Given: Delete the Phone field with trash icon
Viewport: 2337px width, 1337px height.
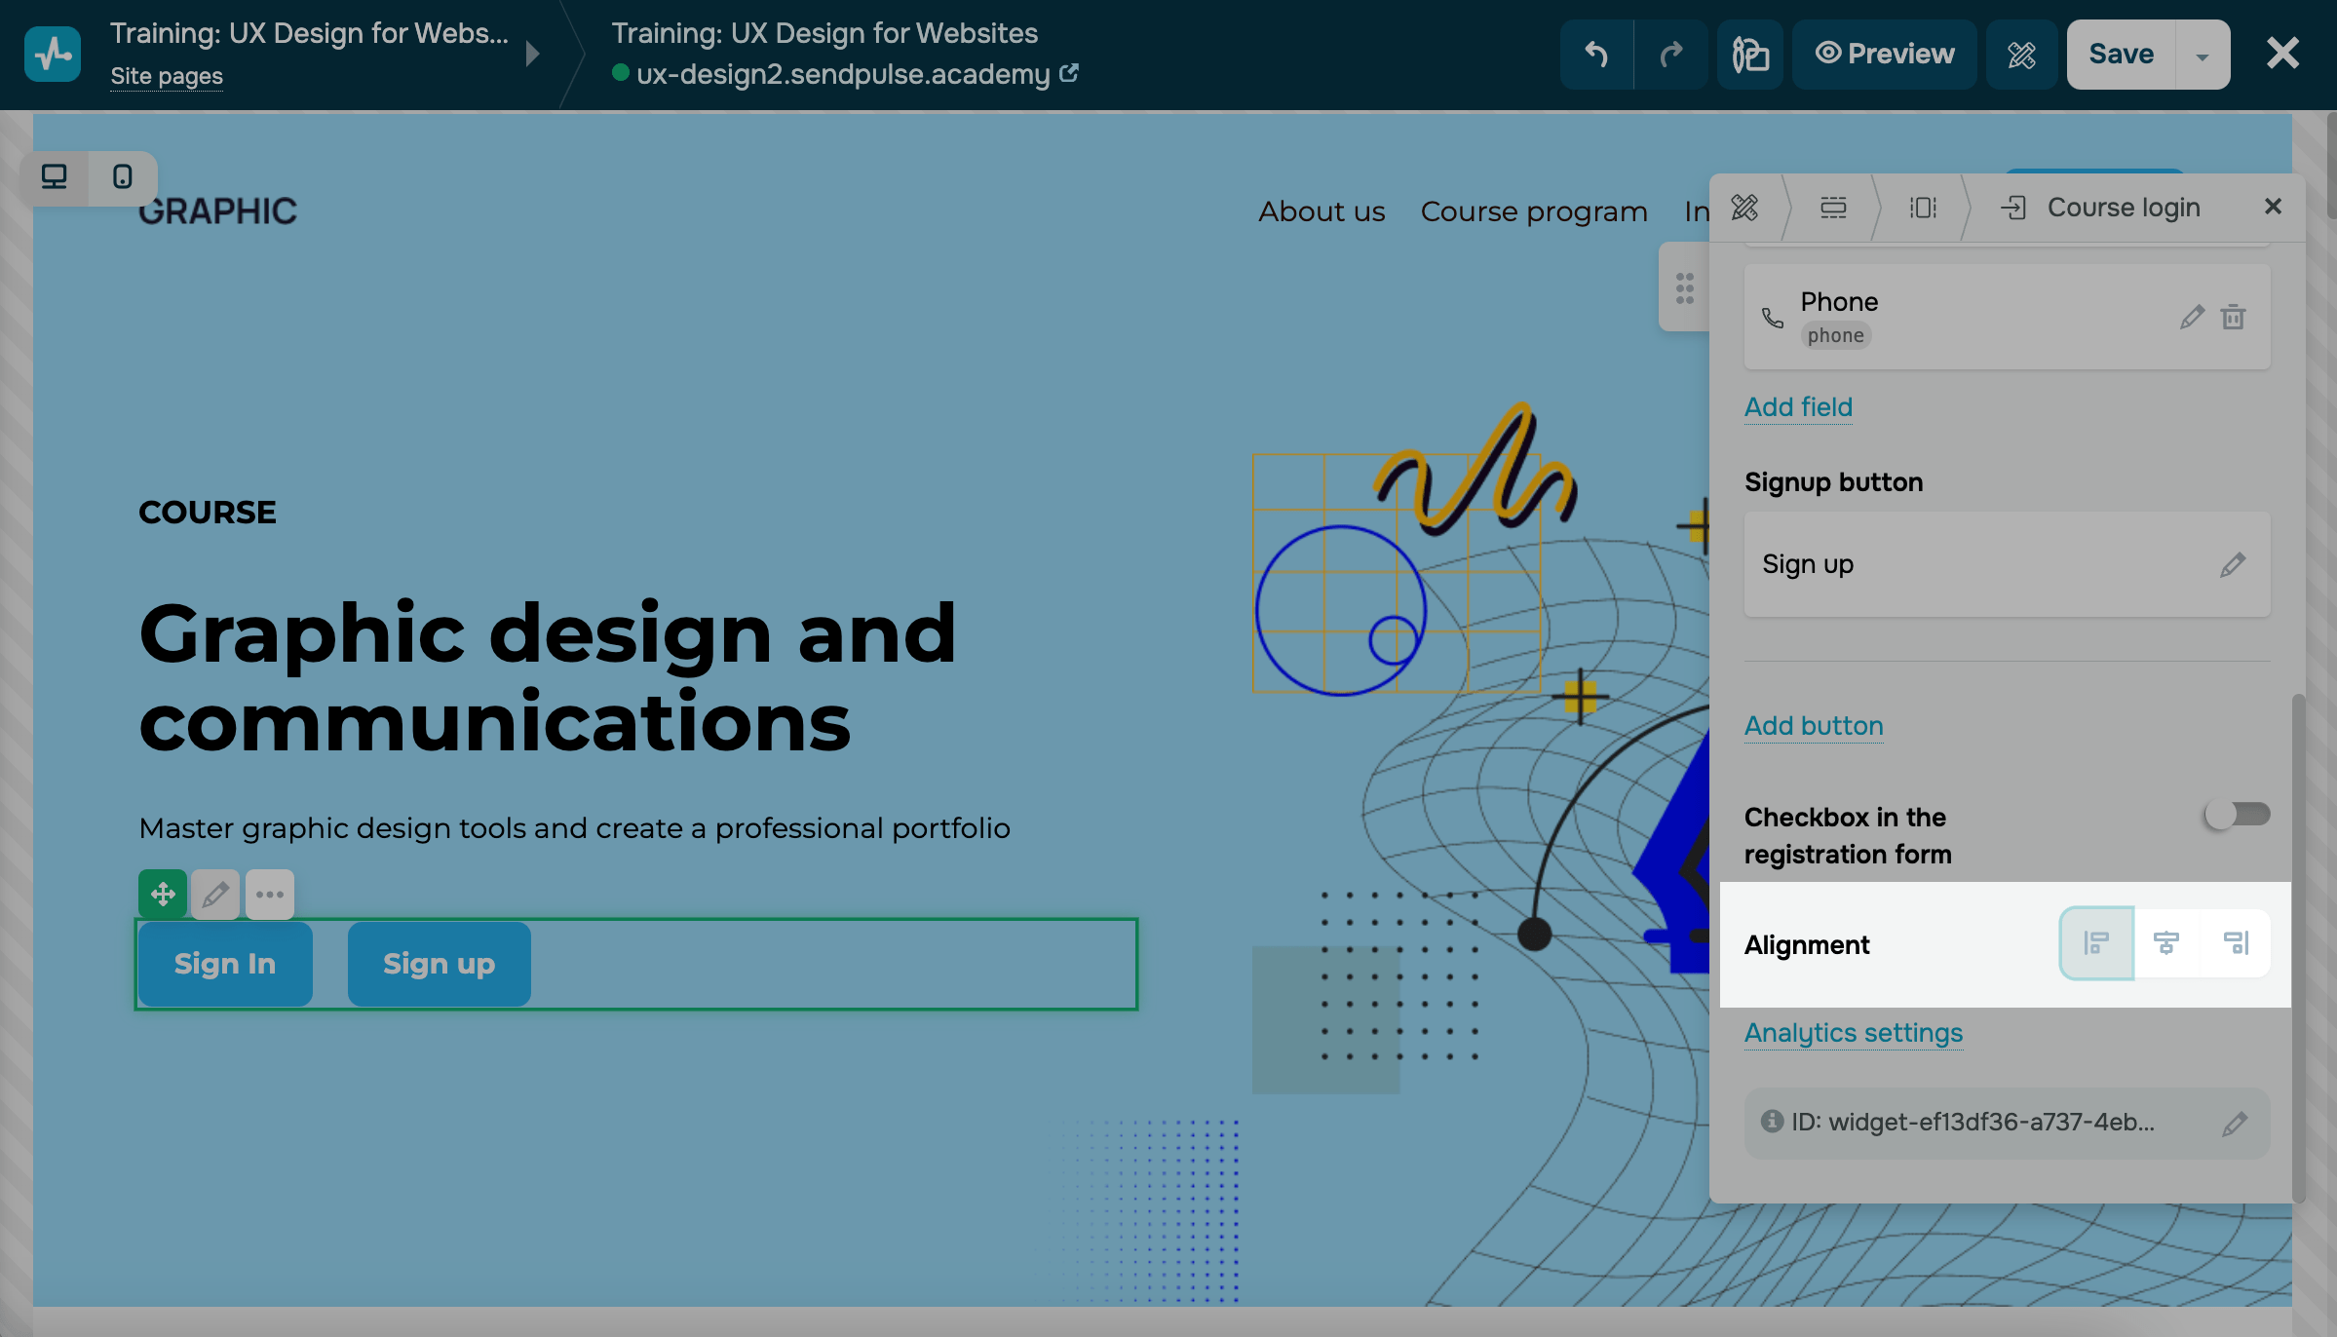Looking at the screenshot, I should click(x=2233, y=317).
